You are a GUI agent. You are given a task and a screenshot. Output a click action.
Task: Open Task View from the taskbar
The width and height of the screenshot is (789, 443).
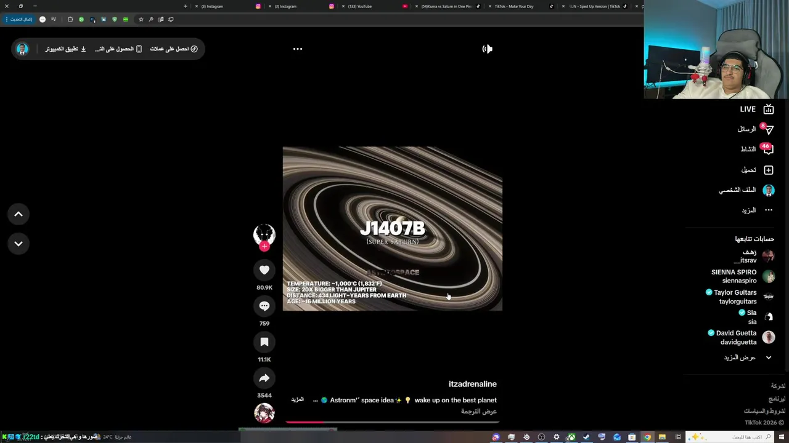click(678, 437)
